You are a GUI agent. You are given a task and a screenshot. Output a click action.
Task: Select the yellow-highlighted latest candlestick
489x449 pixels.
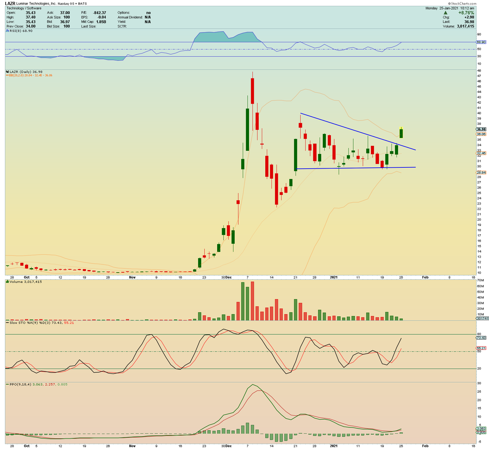[401, 131]
